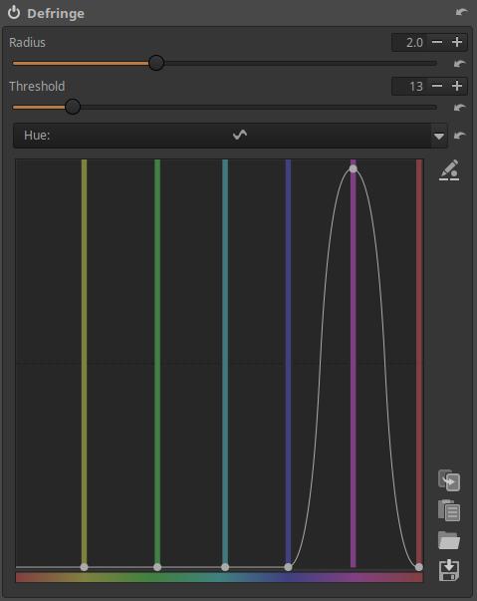
Task: Click the Radius value field showing 2.0
Action: click(409, 42)
